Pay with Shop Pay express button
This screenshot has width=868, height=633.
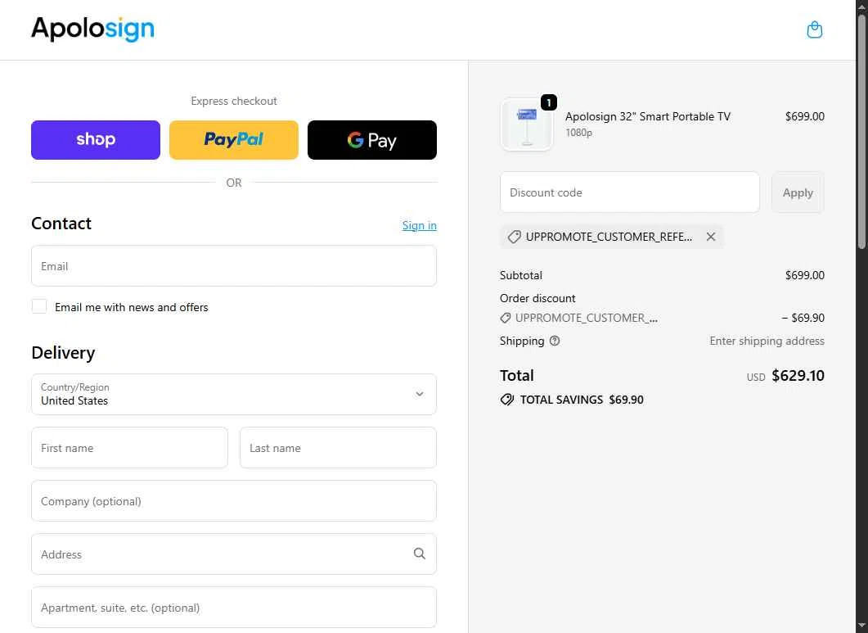coord(96,140)
